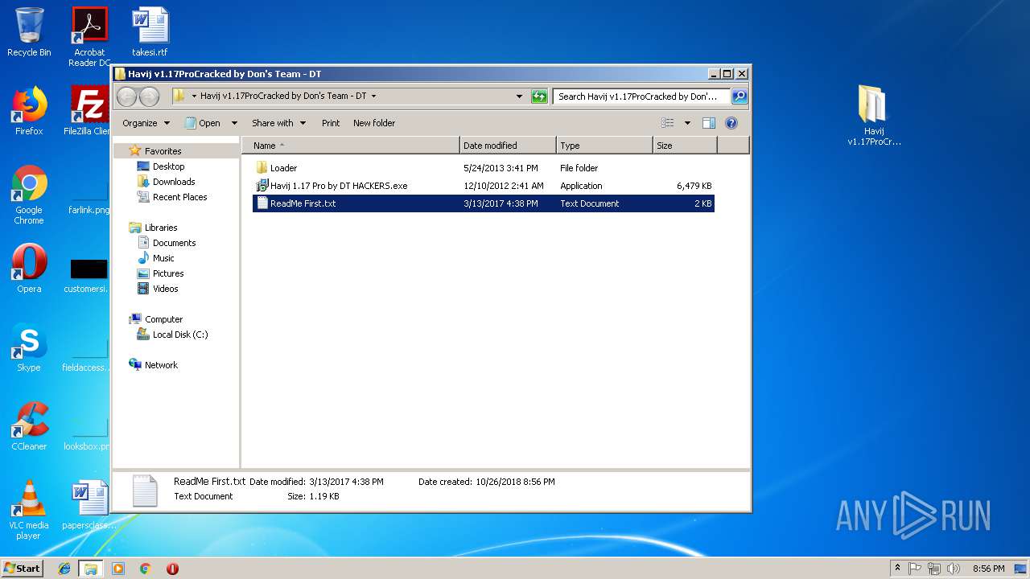Expand breadcrumb arrow after folder name
The image size is (1030, 579).
tap(373, 96)
